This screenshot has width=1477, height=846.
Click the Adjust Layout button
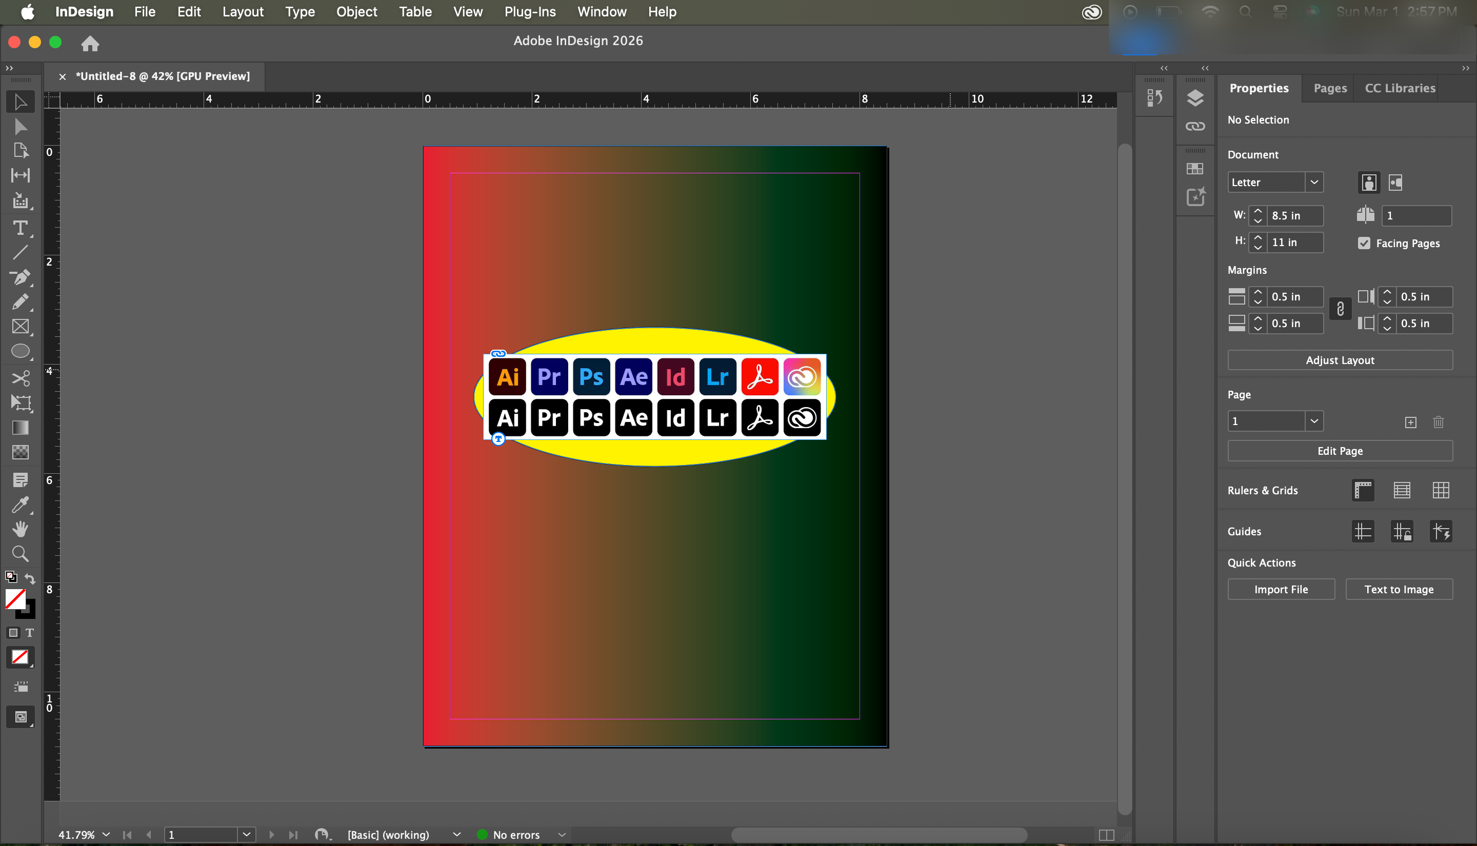pyautogui.click(x=1339, y=360)
